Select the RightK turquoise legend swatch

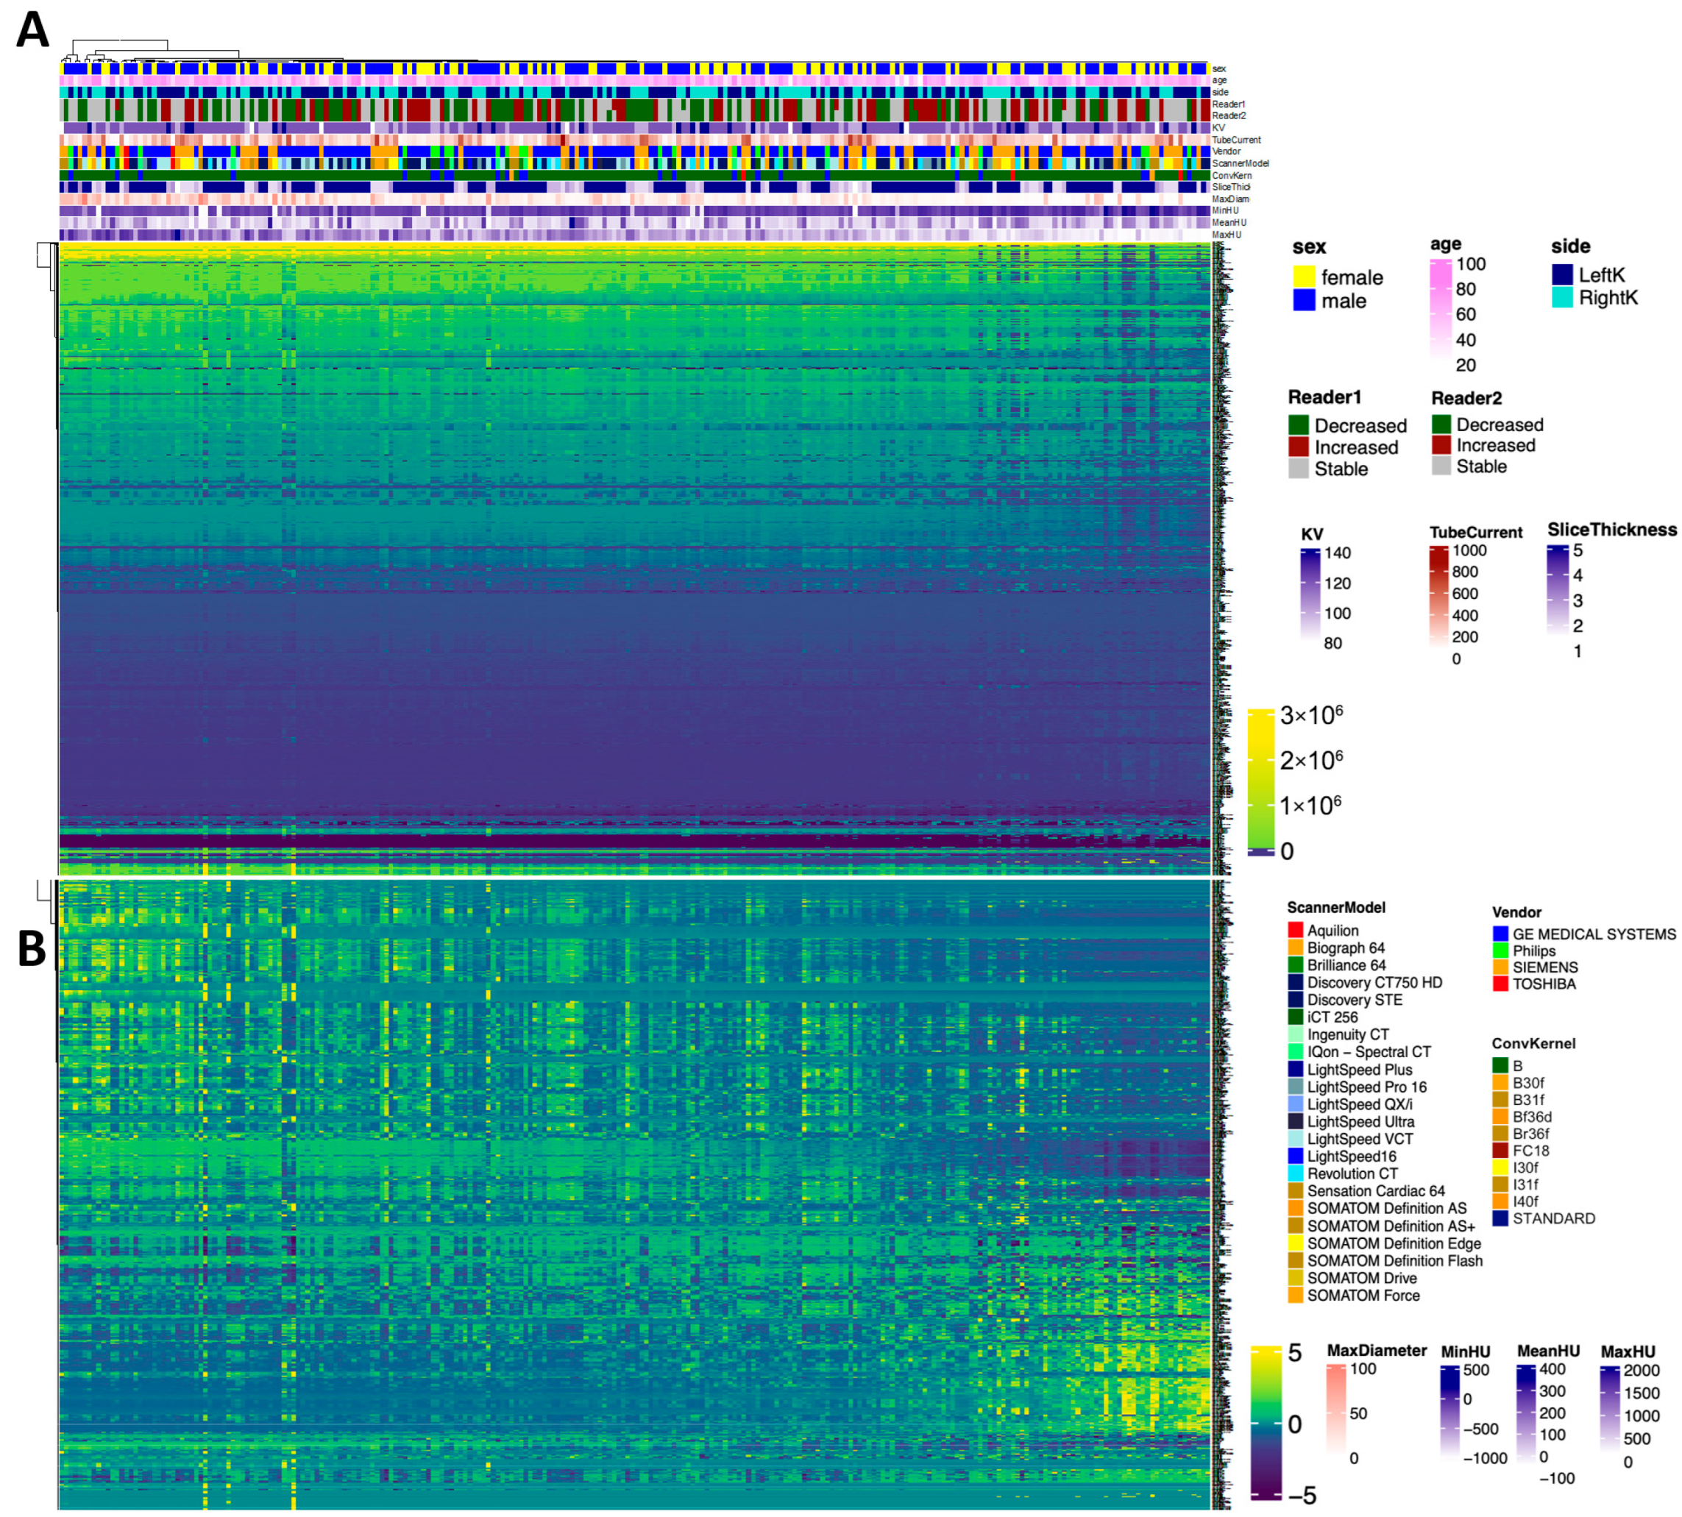point(1562,297)
